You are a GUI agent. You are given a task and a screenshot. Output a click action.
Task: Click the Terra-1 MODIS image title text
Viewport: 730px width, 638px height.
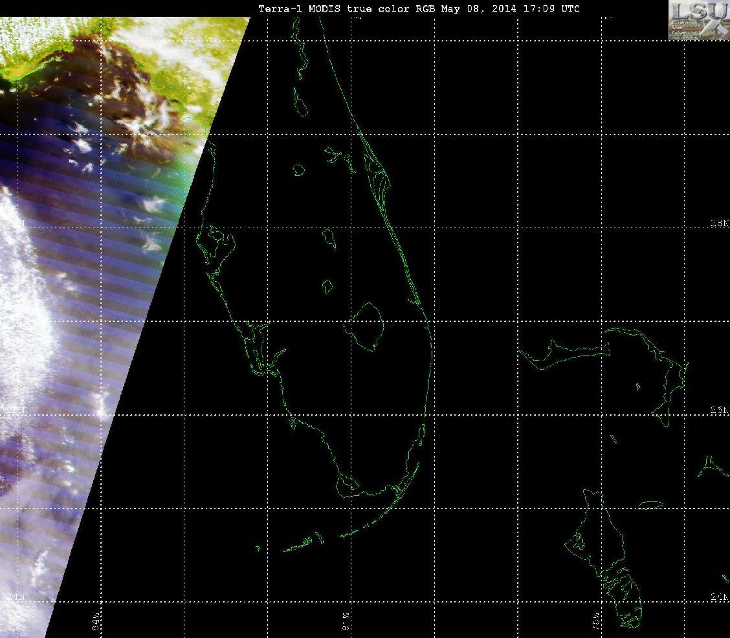click(x=419, y=8)
